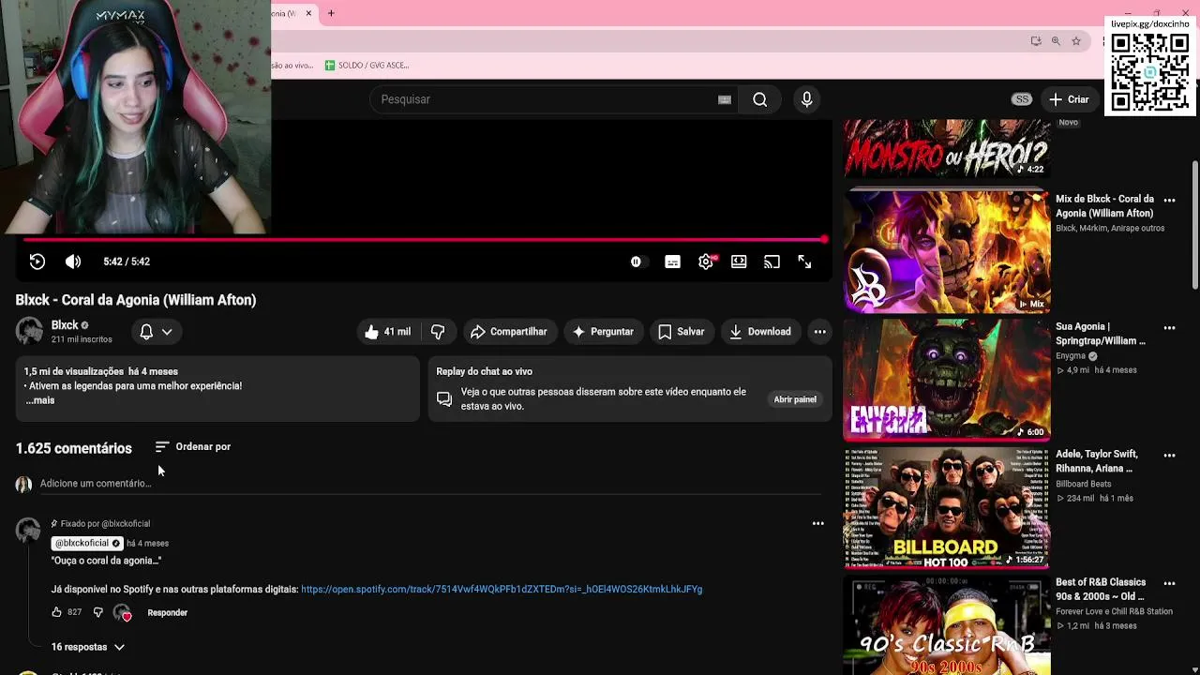Open player settings gear
The width and height of the screenshot is (1200, 675).
click(706, 262)
